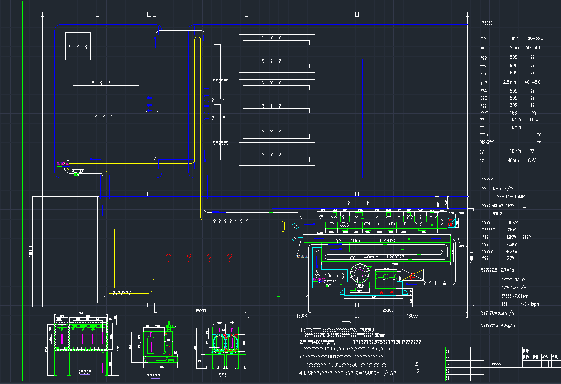561x384 pixels.
Task: Click the crossed rectangle right of DISK unit
Action: coord(413,275)
